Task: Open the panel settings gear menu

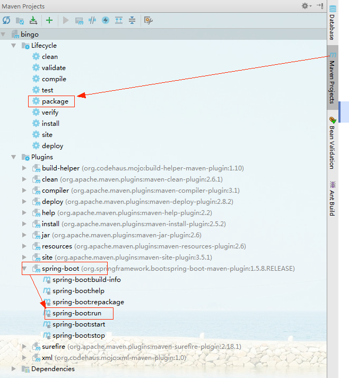Action: click(307, 6)
